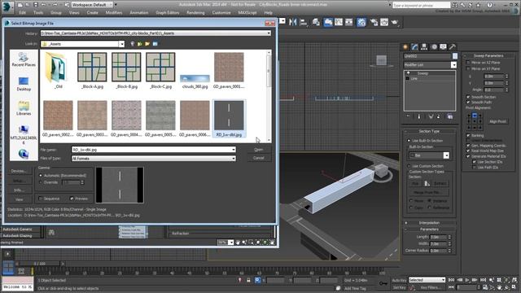
Task: Select Use Built-In Section radio button
Action: [409, 141]
